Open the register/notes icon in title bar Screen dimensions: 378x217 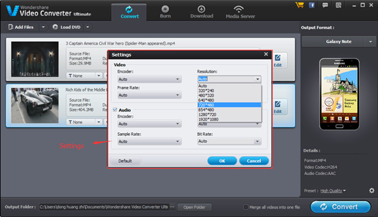tap(338, 5)
